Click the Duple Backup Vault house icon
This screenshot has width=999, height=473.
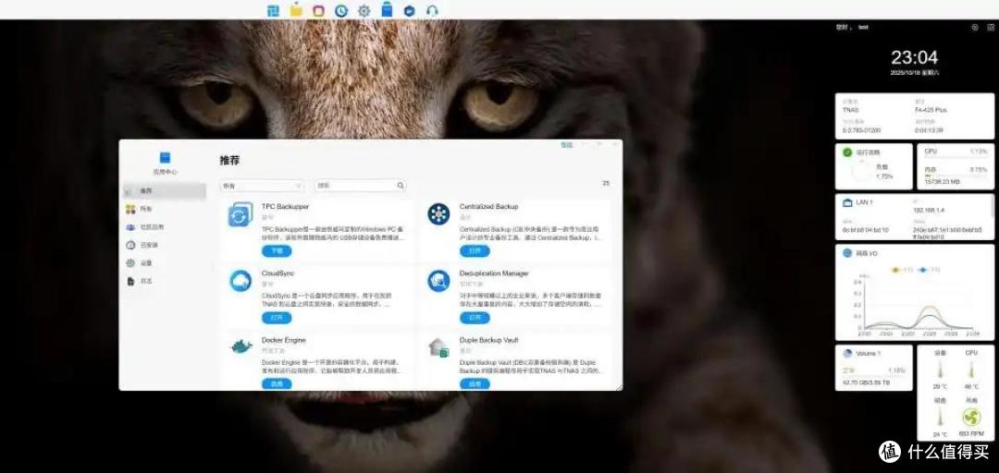tap(439, 347)
